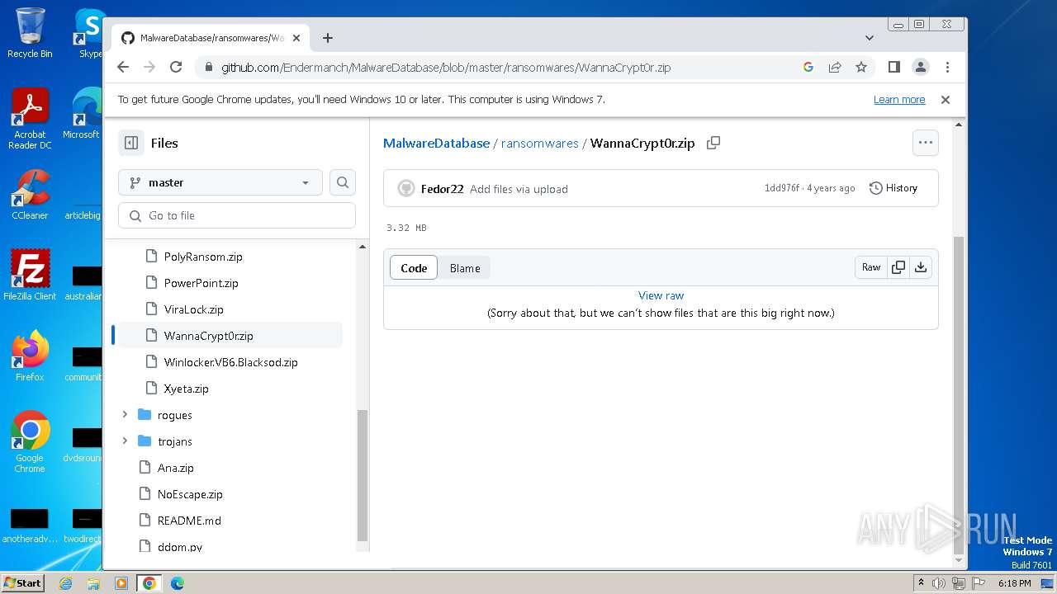Screen dimensions: 1057x594
Task: Open Fedor22 author profile link
Action: tap(442, 189)
